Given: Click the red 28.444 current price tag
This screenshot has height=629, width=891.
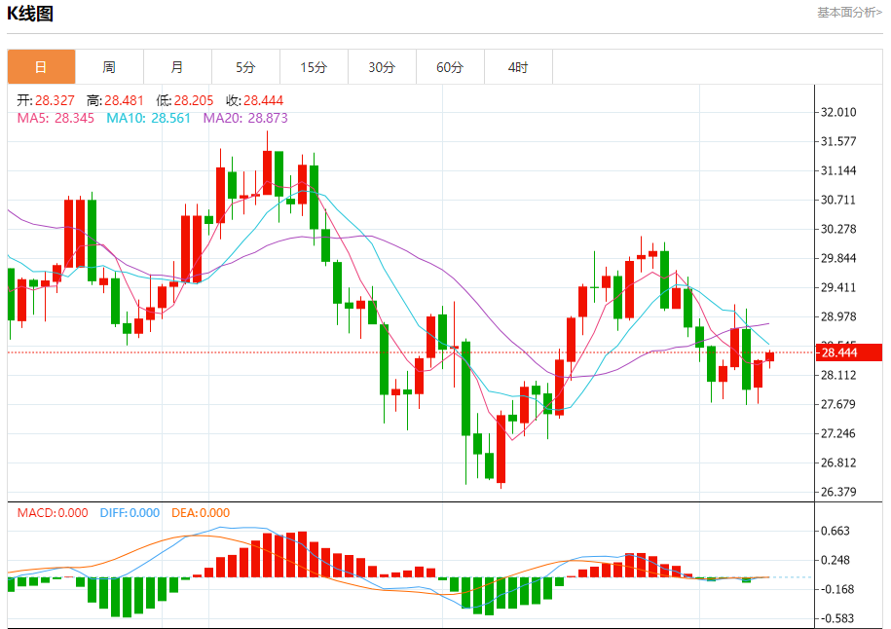Looking at the screenshot, I should pos(849,352).
